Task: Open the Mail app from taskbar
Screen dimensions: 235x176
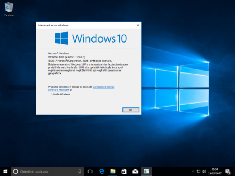Action: 135,171
